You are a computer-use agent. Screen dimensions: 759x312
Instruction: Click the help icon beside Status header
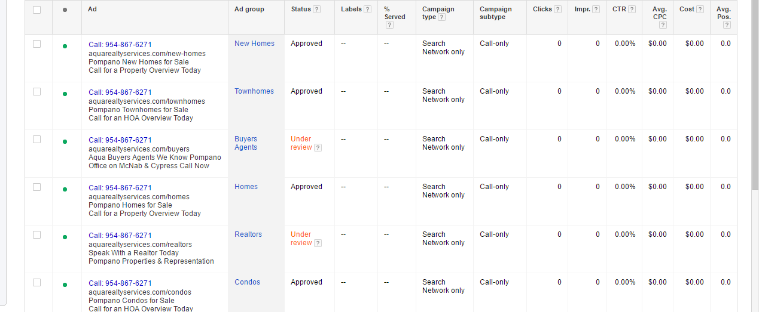(x=316, y=10)
